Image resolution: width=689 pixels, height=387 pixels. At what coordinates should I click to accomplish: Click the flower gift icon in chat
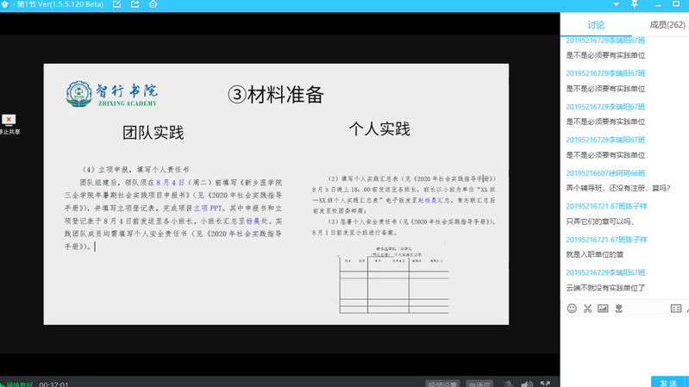pyautogui.click(x=618, y=308)
